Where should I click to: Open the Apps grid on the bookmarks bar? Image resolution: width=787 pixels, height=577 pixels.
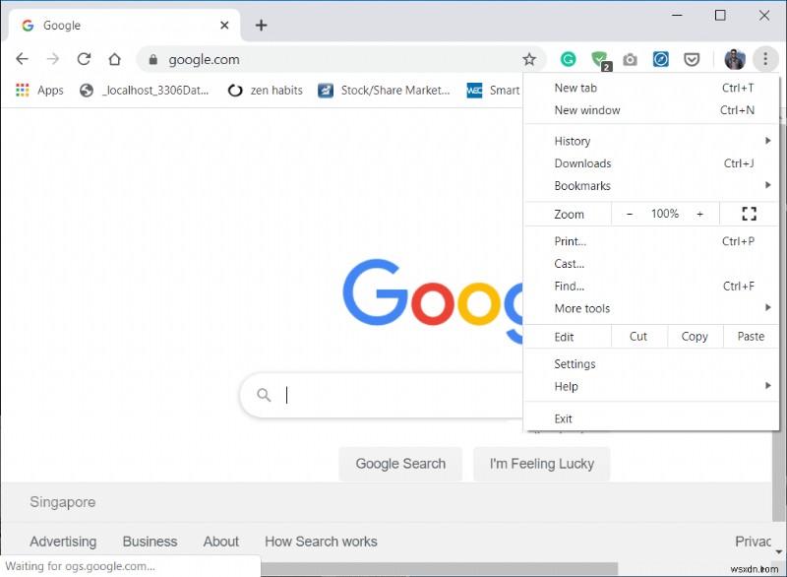[x=22, y=90]
